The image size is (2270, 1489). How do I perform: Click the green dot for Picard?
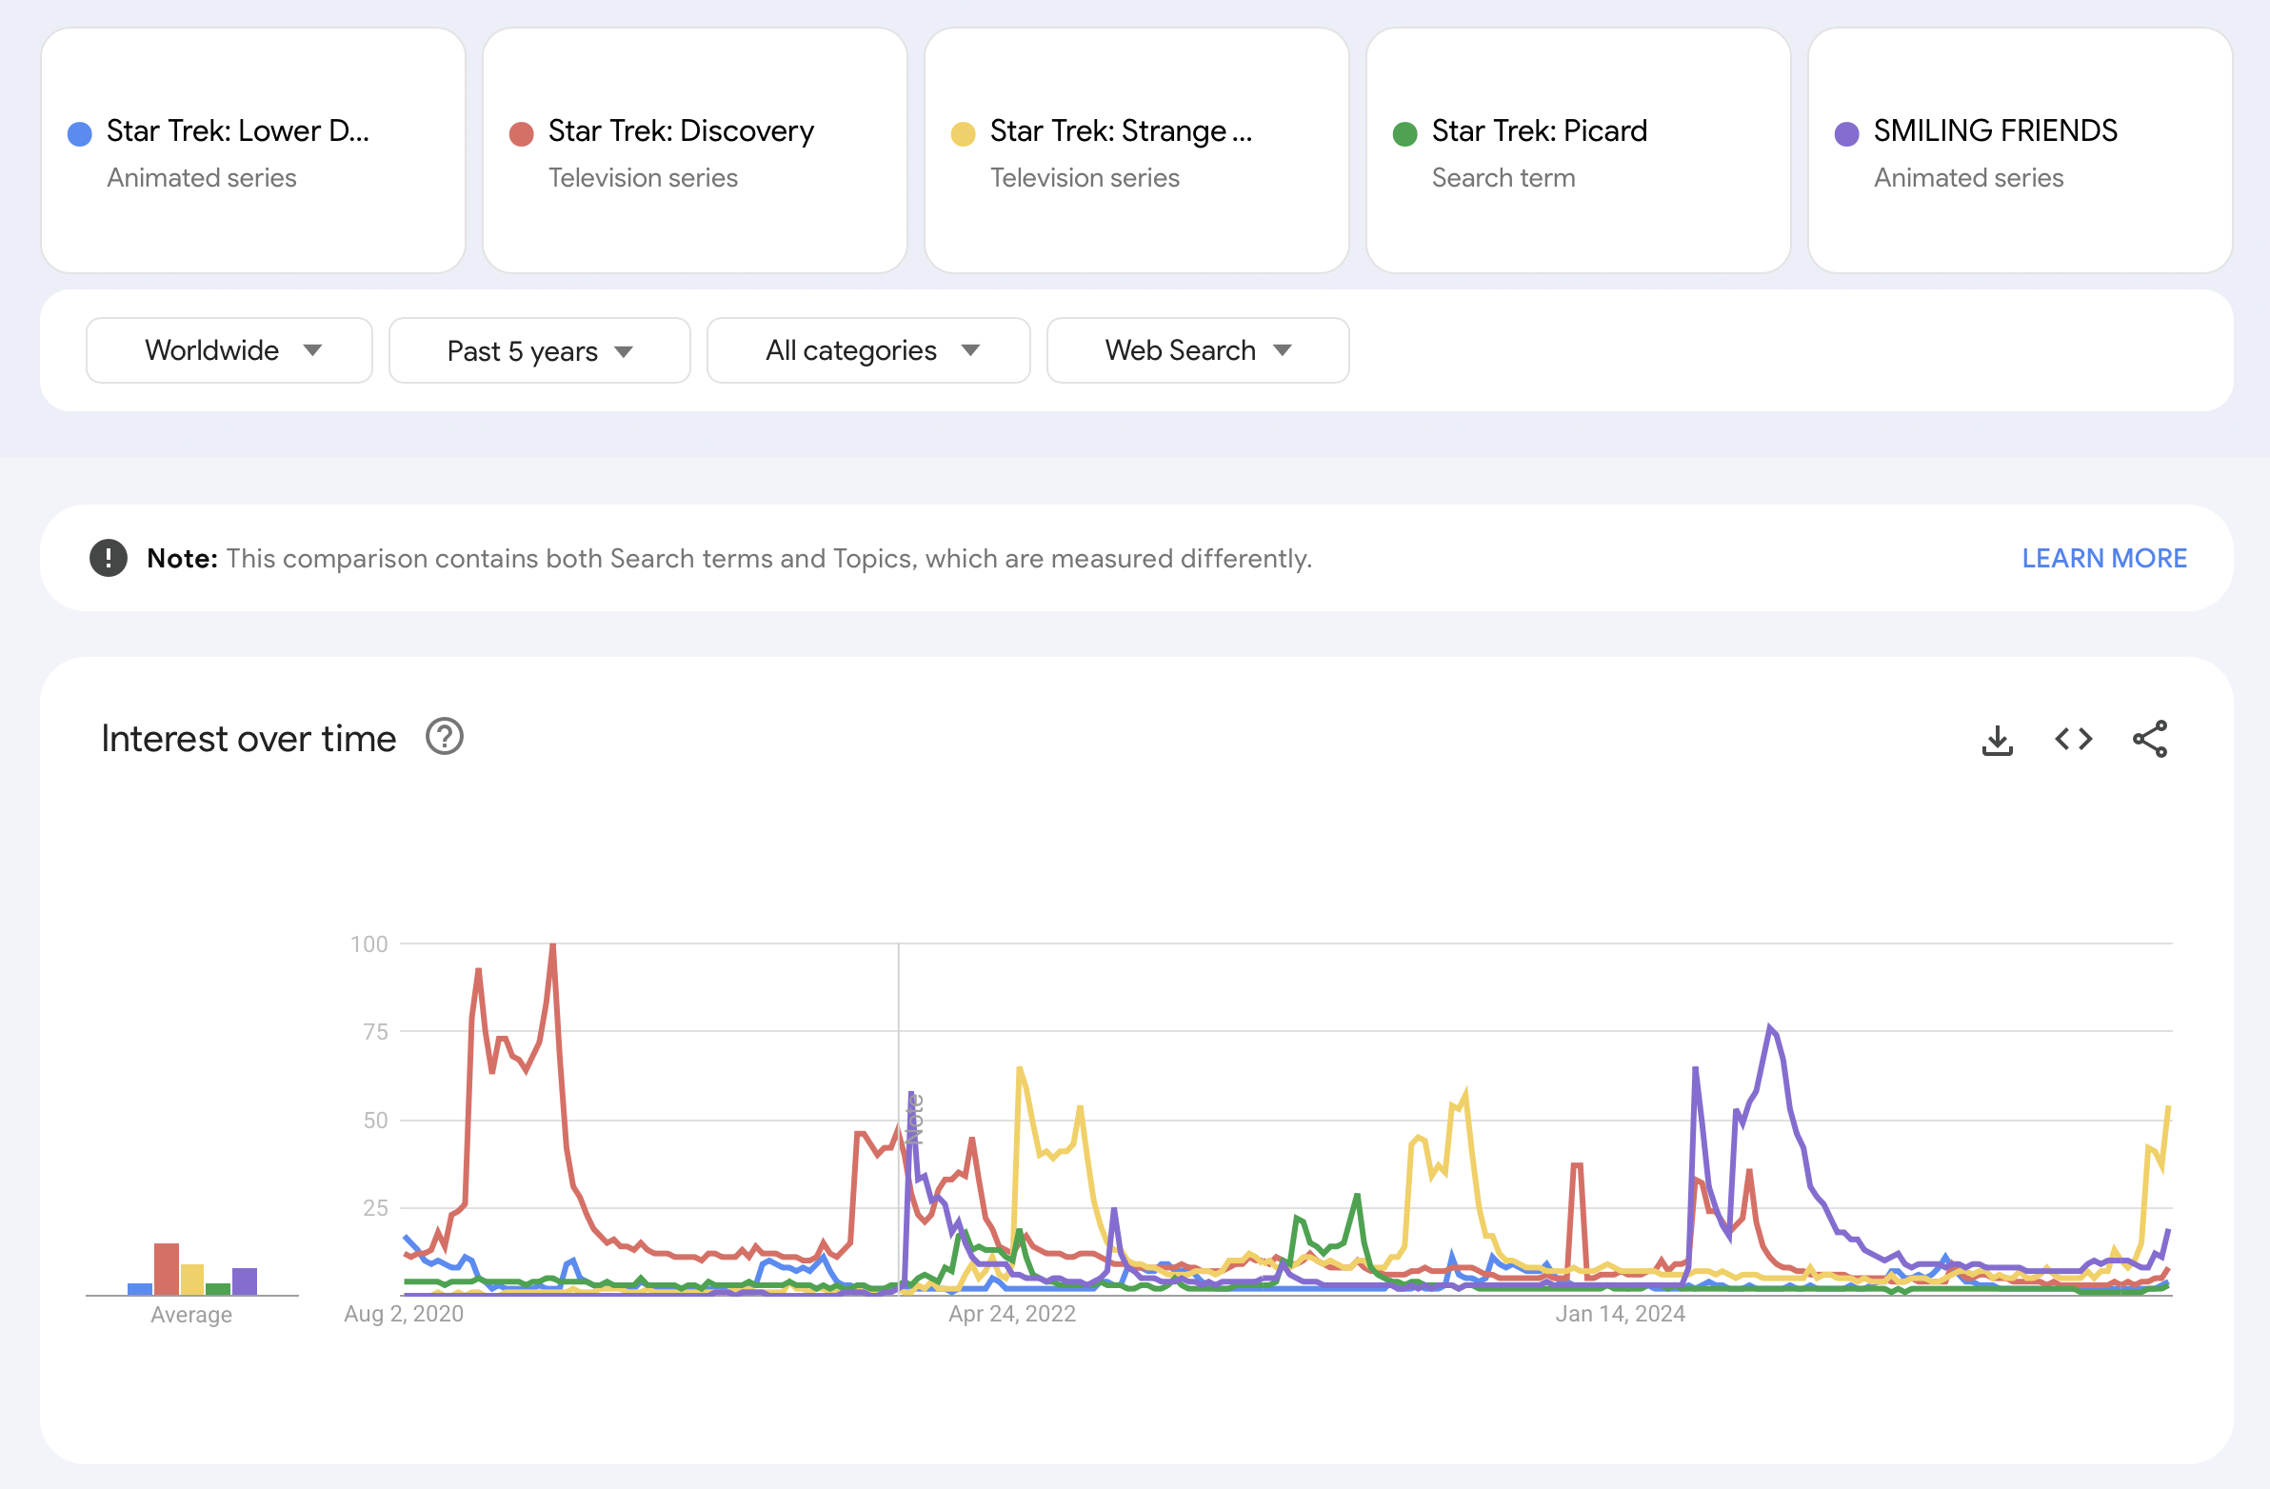coord(1404,133)
